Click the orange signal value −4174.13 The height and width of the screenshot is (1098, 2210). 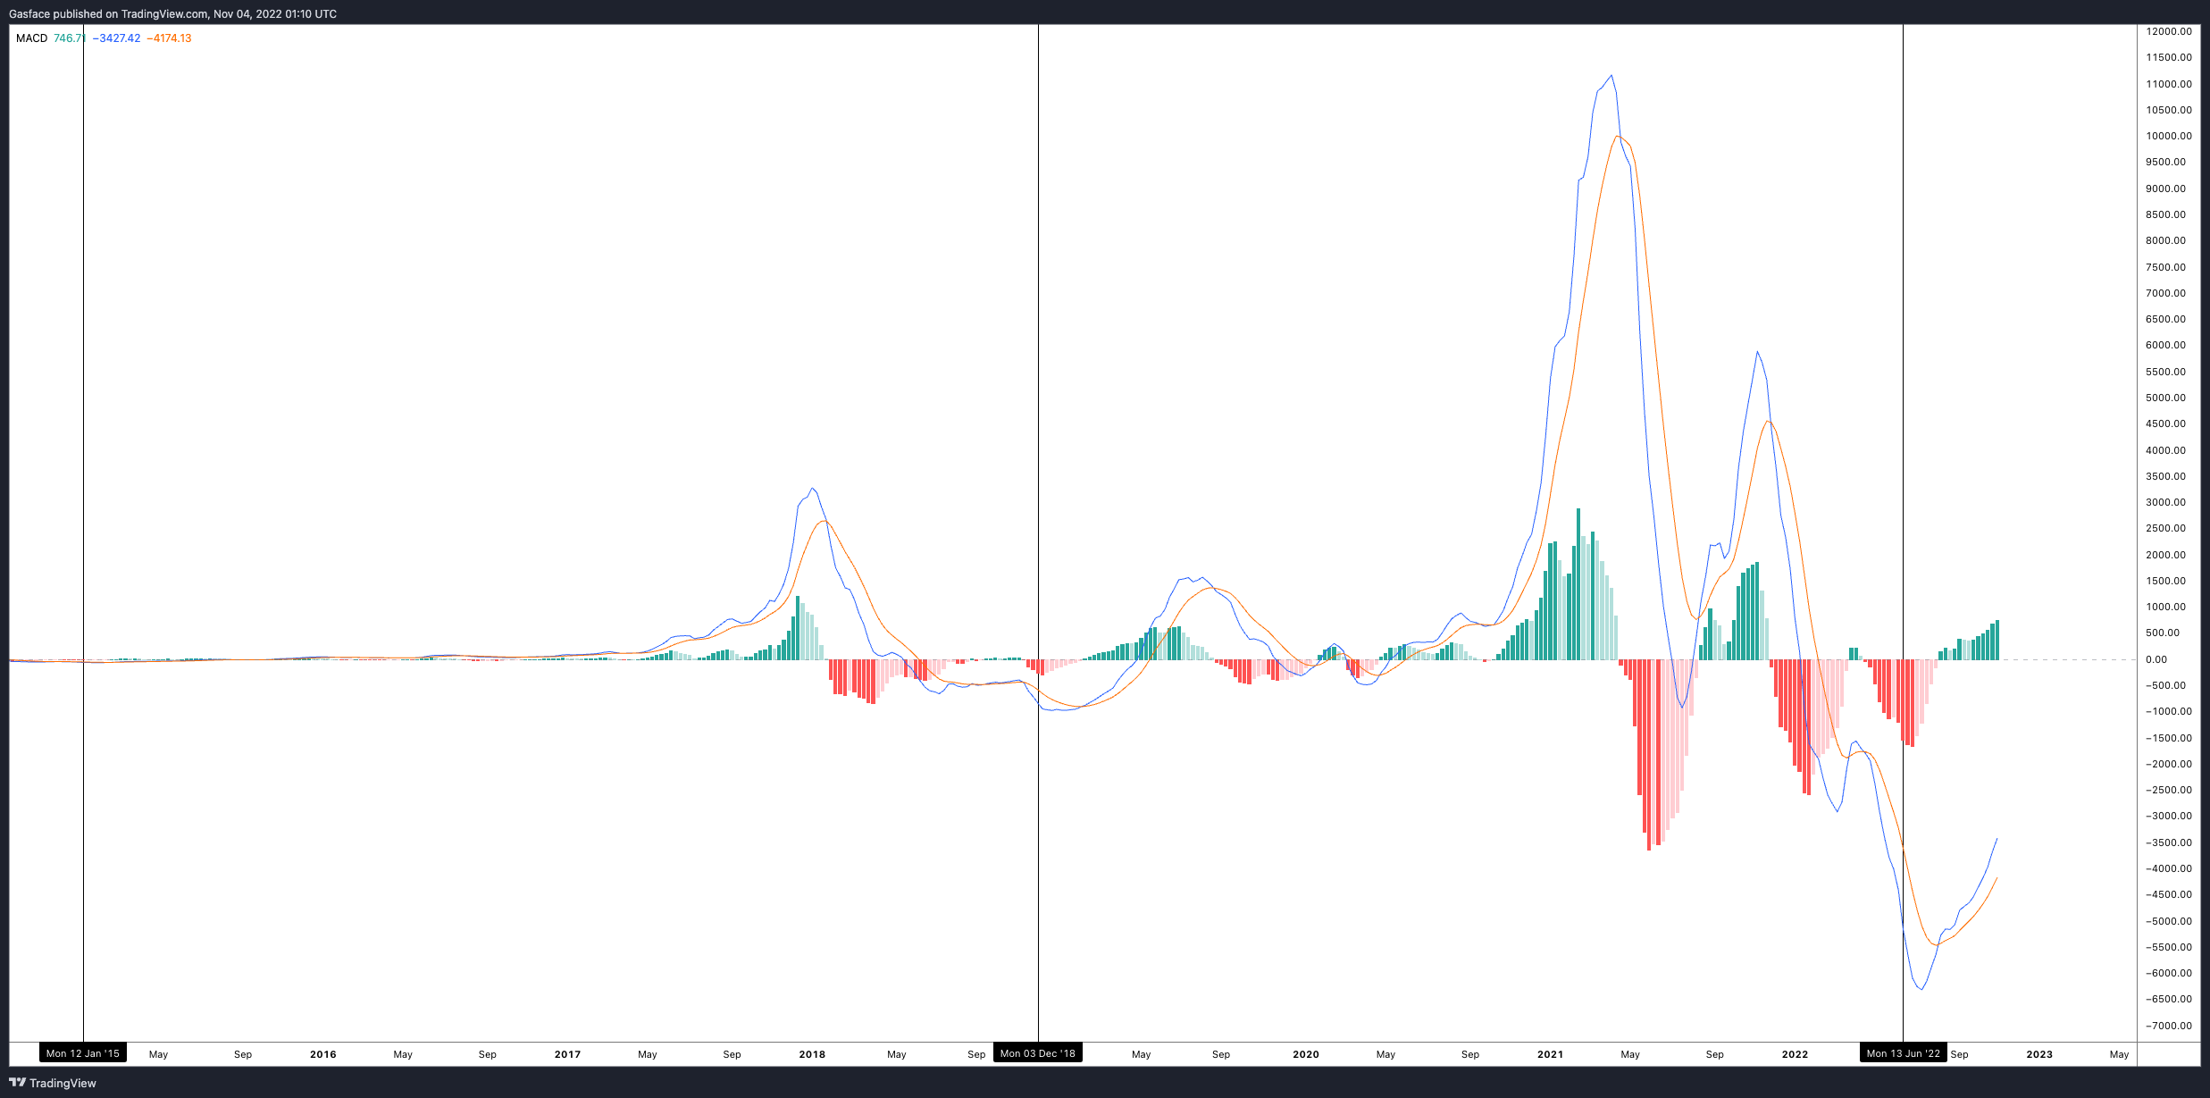click(x=169, y=38)
